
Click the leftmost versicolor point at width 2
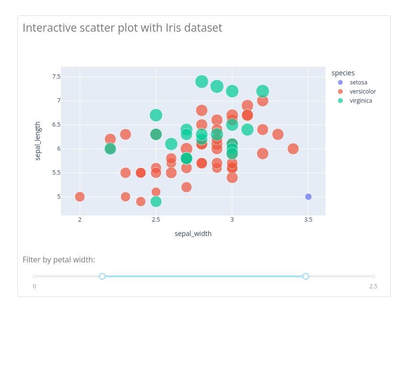coord(80,197)
